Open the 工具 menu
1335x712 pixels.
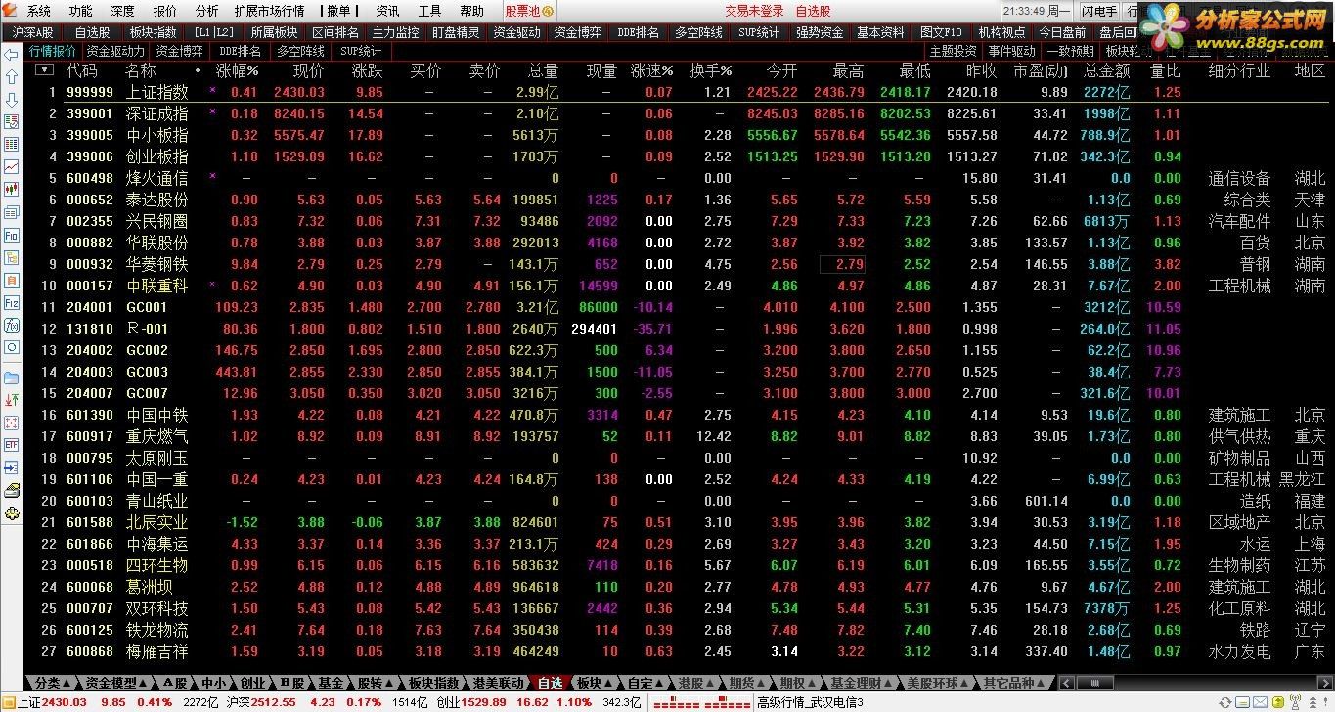[x=429, y=11]
